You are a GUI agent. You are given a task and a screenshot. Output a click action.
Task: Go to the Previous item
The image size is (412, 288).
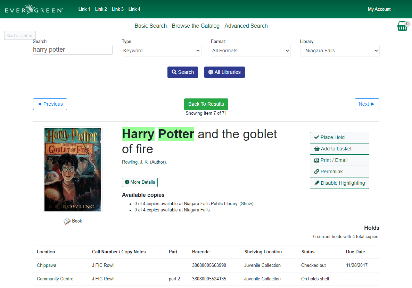click(50, 104)
